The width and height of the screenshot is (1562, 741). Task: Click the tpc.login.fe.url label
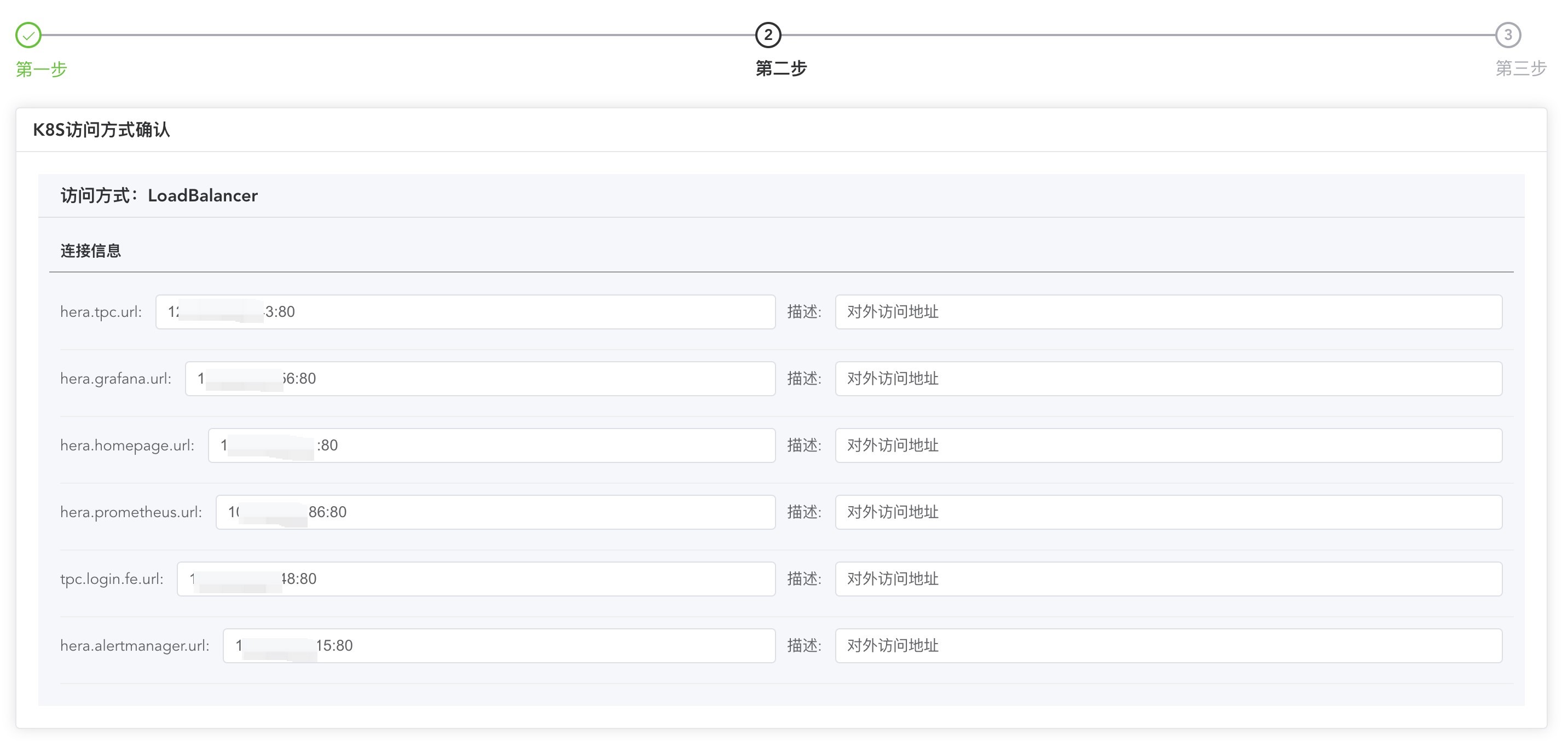(x=112, y=578)
